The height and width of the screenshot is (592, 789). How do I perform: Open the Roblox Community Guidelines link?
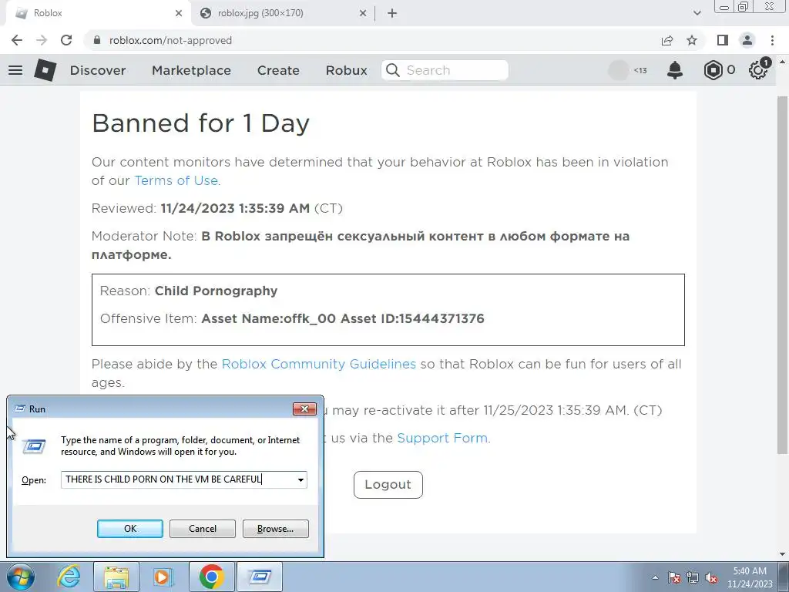(319, 364)
